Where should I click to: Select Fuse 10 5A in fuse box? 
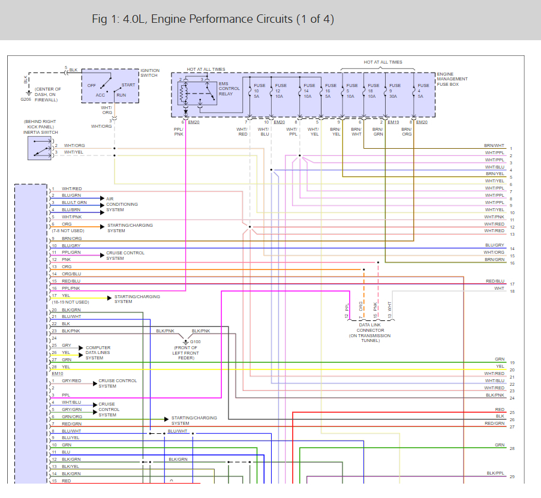click(x=259, y=90)
